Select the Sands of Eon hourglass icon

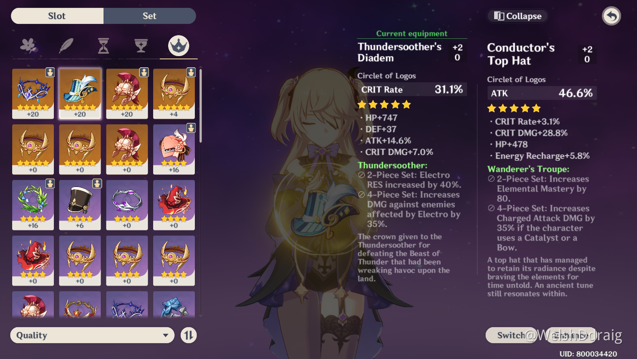[104, 46]
